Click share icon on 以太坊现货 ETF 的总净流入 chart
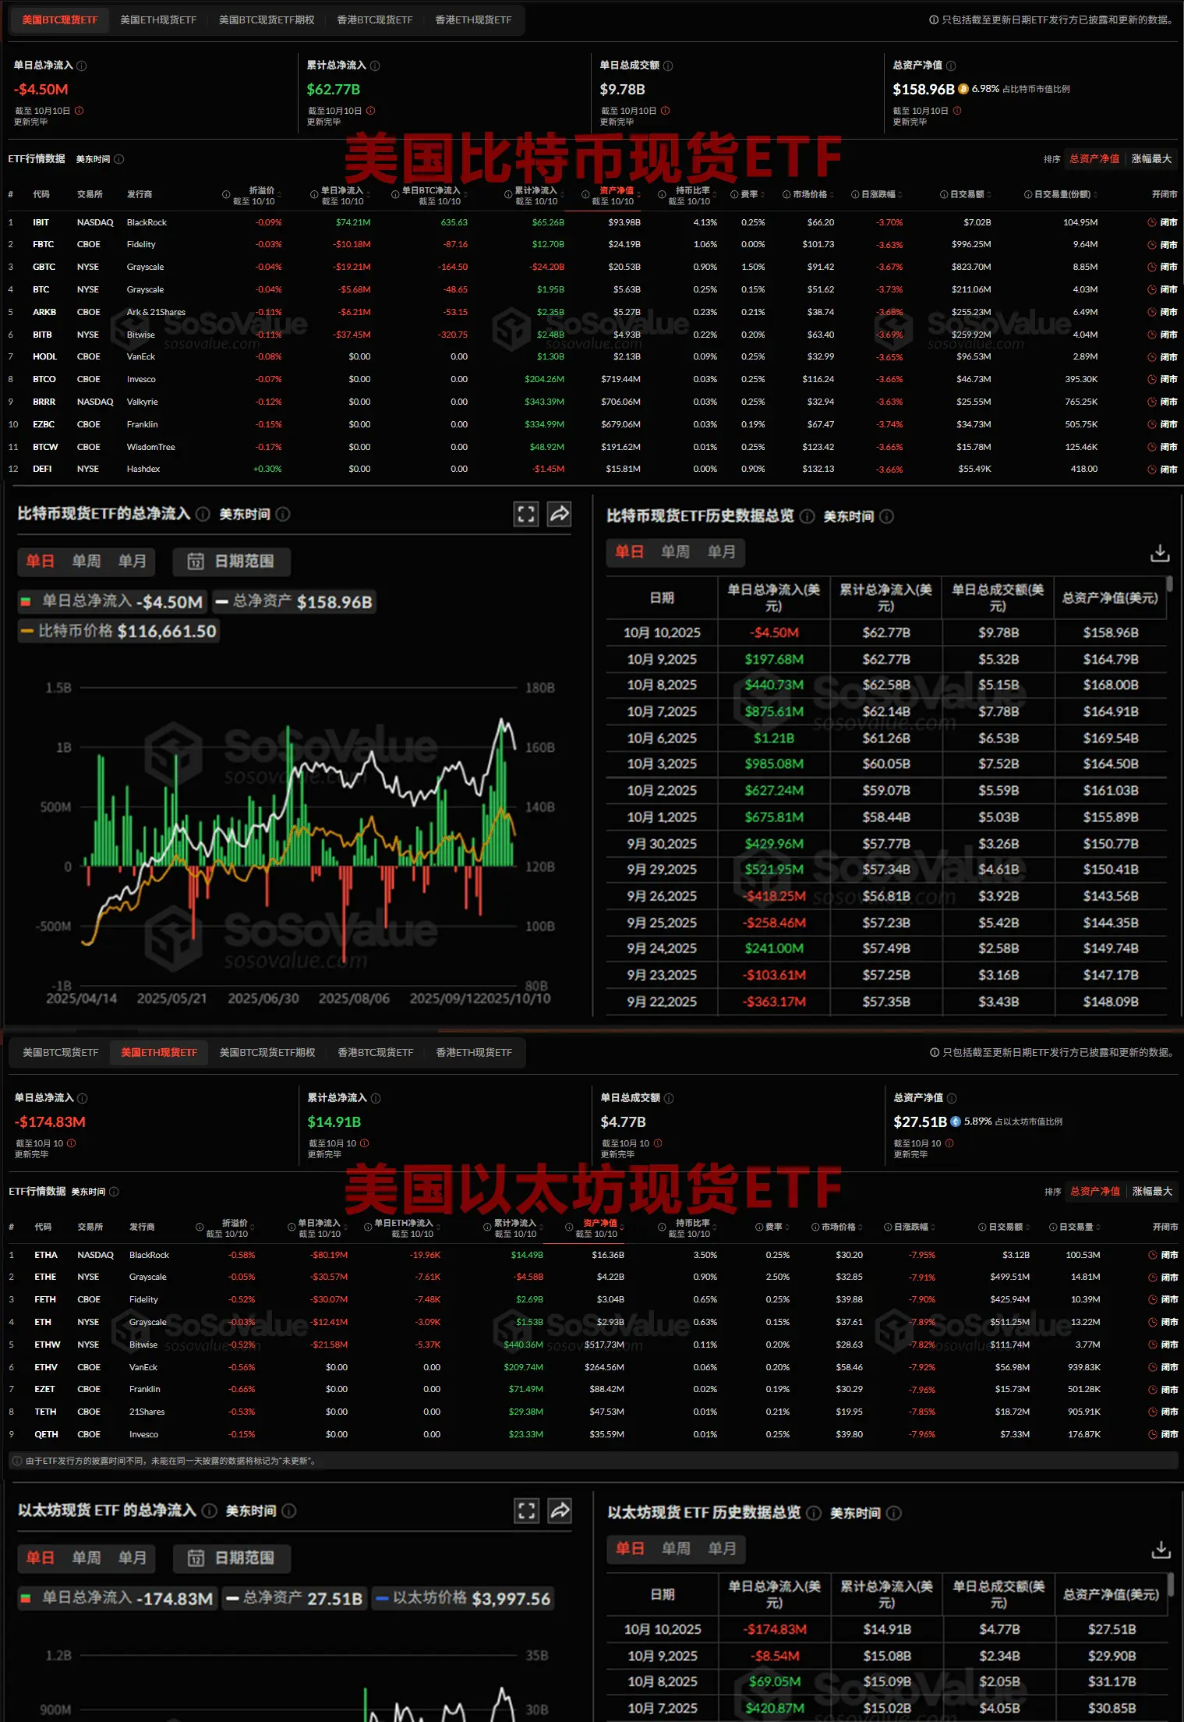The width and height of the screenshot is (1184, 1722). click(560, 1511)
